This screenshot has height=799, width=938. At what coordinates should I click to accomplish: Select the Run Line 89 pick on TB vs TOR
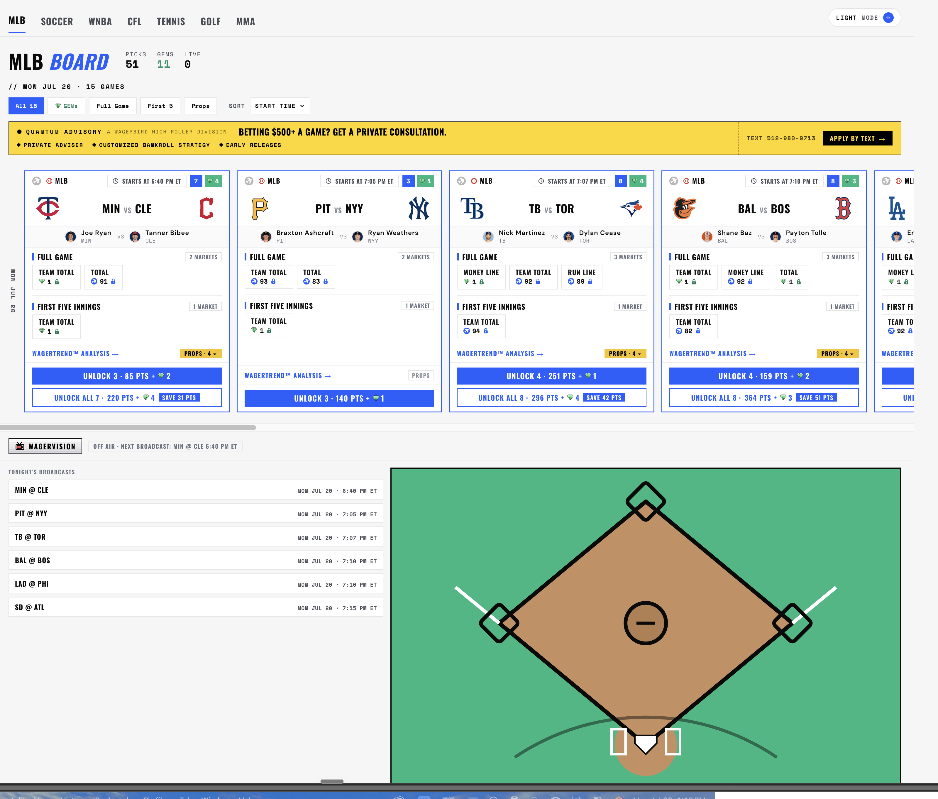coord(582,277)
